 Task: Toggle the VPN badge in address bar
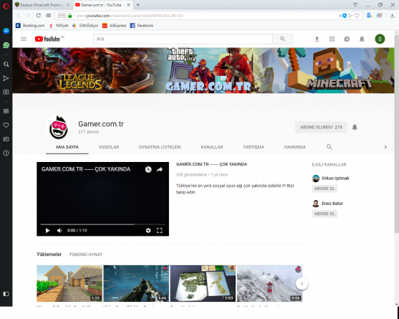(x=62, y=16)
